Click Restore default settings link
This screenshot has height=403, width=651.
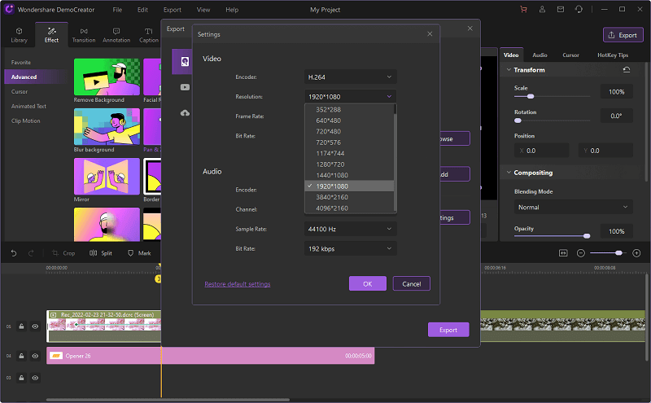[x=238, y=284]
